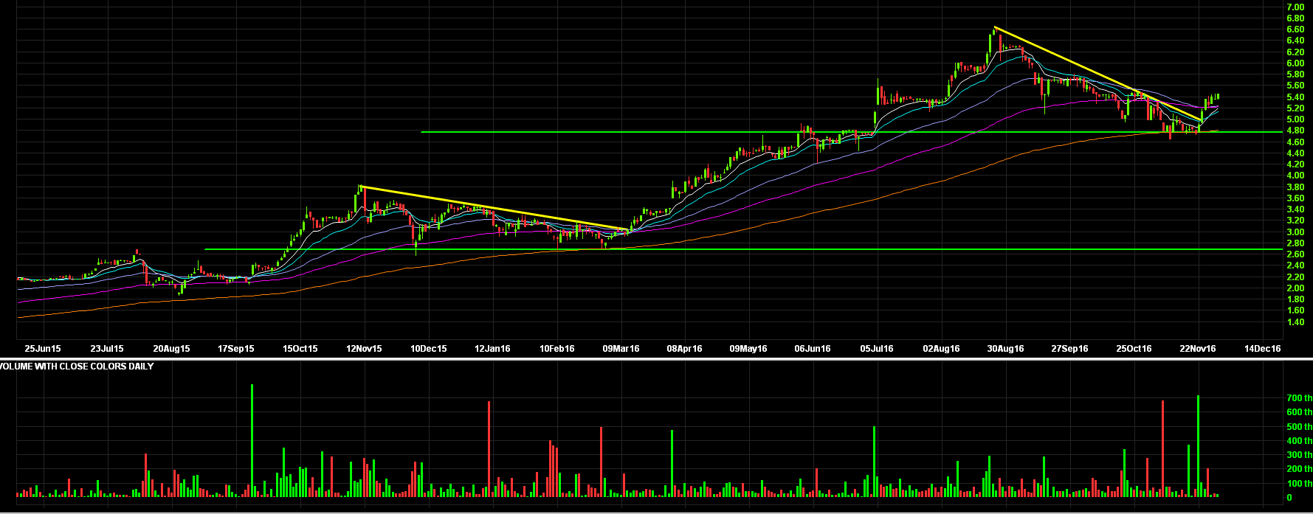Screen dimensions: 1313x514
Task: Select the 200 th volume label
Action: [x=1300, y=469]
